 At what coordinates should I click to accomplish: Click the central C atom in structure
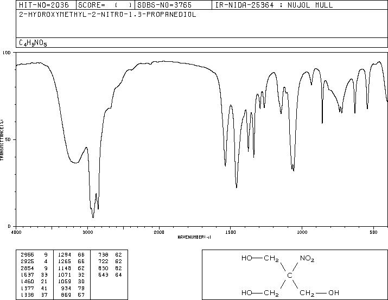coord(290,275)
